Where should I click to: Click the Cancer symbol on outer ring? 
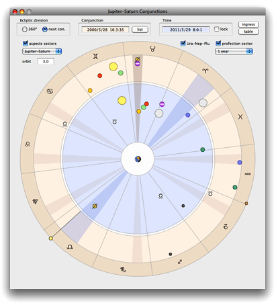pos(50,91)
